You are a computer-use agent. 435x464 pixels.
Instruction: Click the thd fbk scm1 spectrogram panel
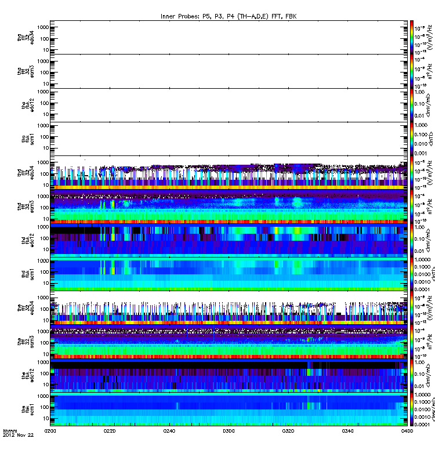229,274
